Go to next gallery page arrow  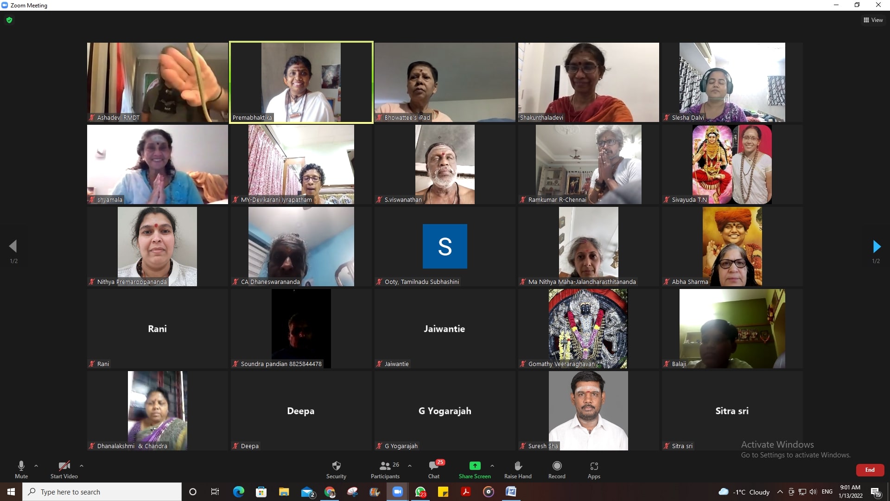[876, 246]
